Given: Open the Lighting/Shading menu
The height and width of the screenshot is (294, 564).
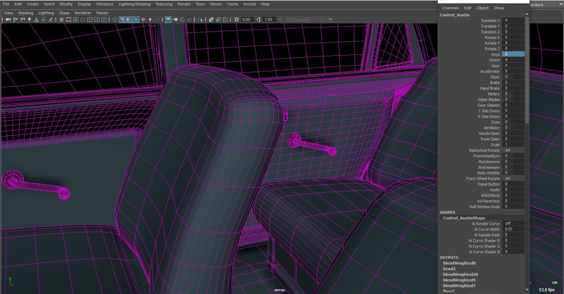Looking at the screenshot, I should [x=134, y=4].
